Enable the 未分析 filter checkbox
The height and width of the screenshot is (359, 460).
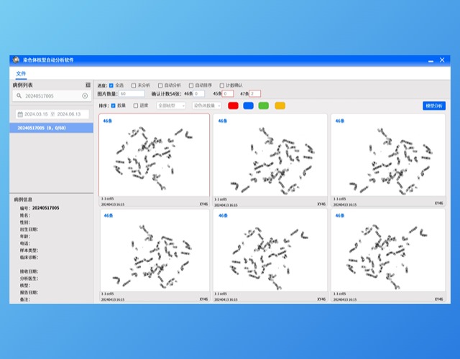[134, 85]
